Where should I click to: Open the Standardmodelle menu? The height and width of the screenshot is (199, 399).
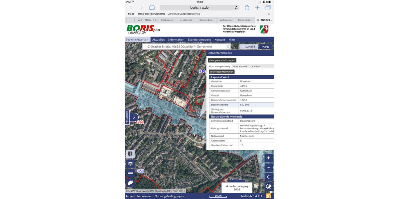click(199, 39)
